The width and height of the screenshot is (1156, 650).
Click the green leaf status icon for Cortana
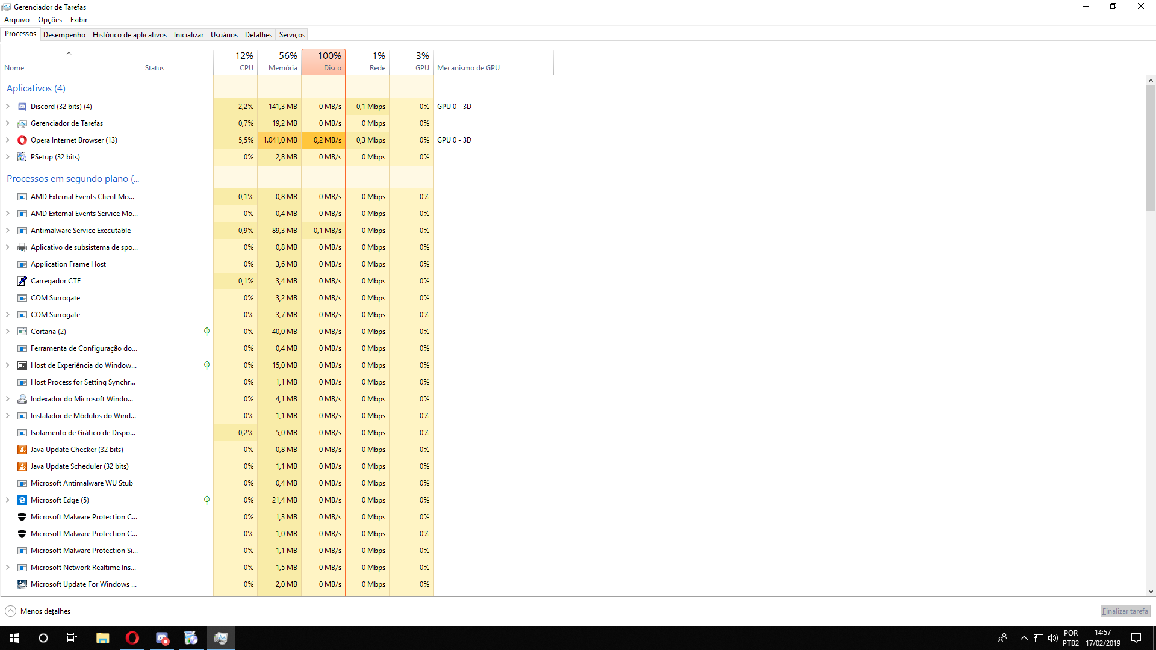(x=207, y=332)
